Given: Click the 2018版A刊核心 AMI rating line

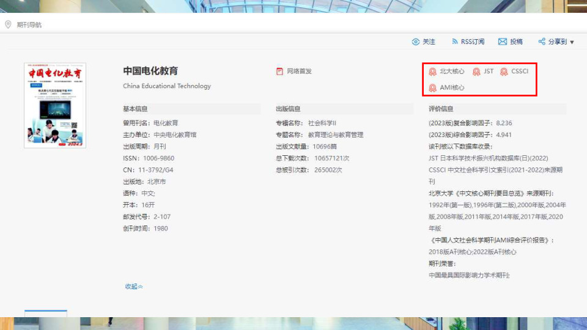Looking at the screenshot, I should click(x=473, y=252).
